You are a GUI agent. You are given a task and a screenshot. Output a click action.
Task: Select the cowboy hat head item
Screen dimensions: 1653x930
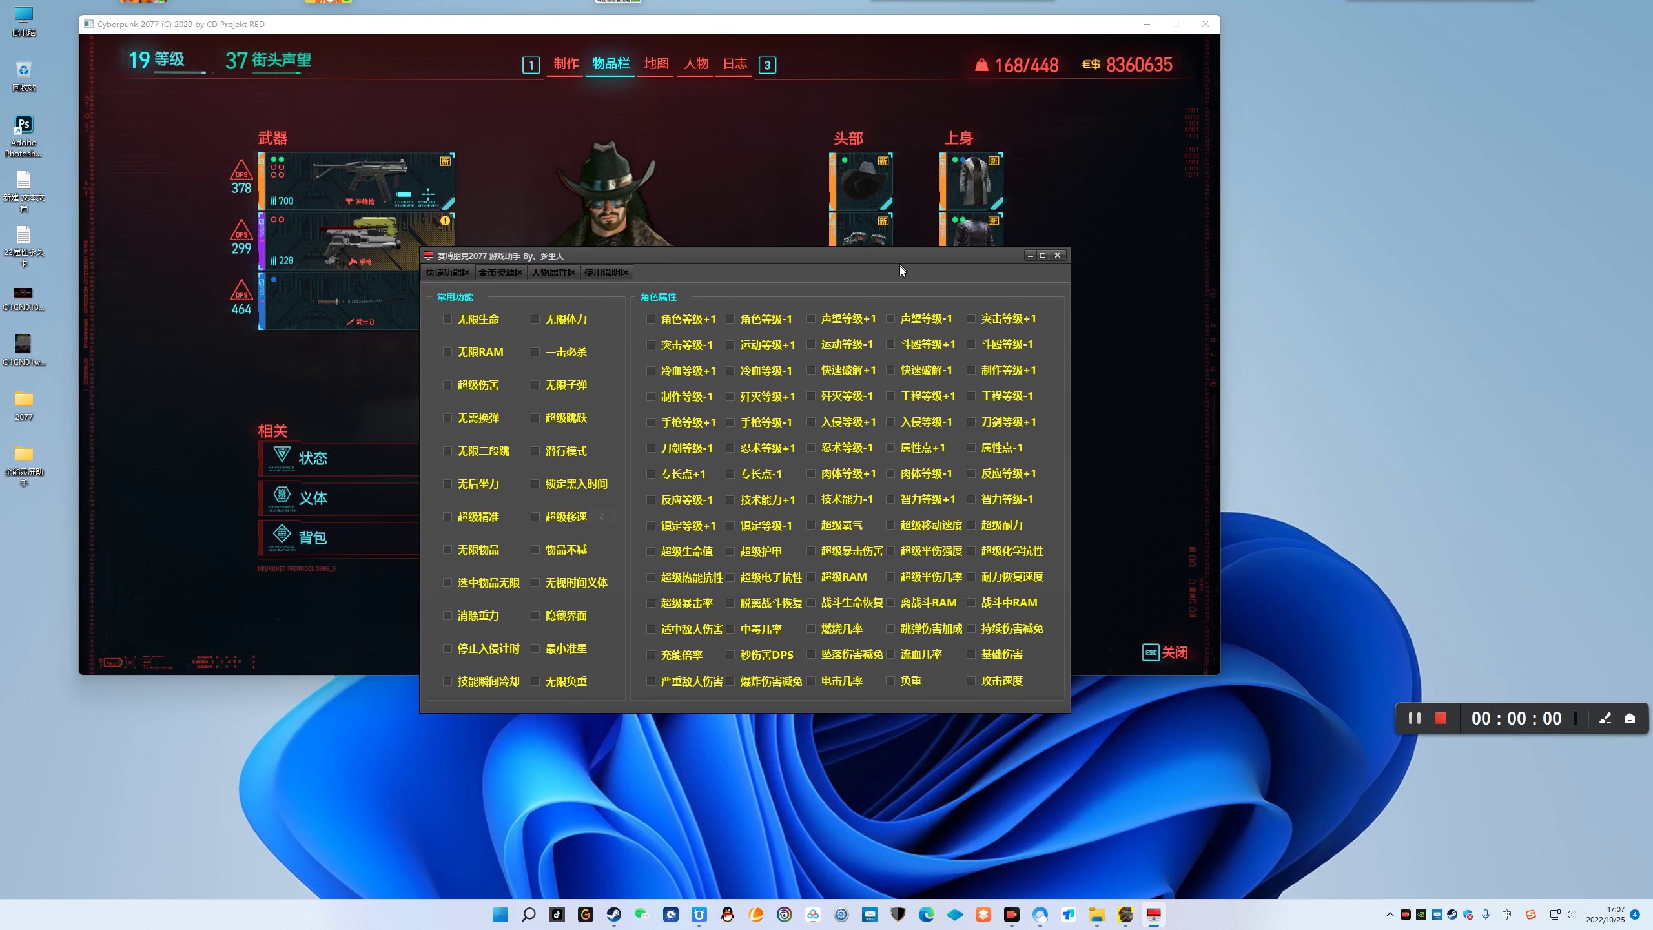click(862, 182)
